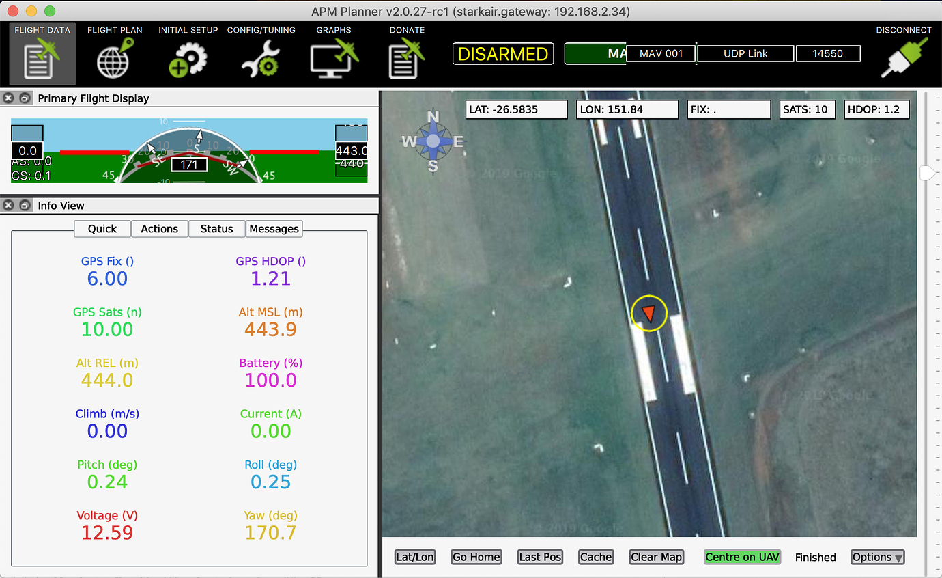This screenshot has width=942, height=578.
Task: Open the UDP Link selector
Action: [x=745, y=53]
